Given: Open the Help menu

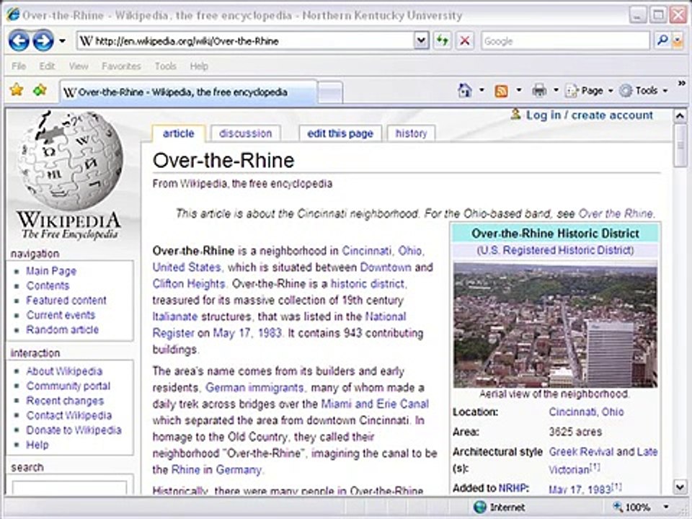Looking at the screenshot, I should (199, 66).
